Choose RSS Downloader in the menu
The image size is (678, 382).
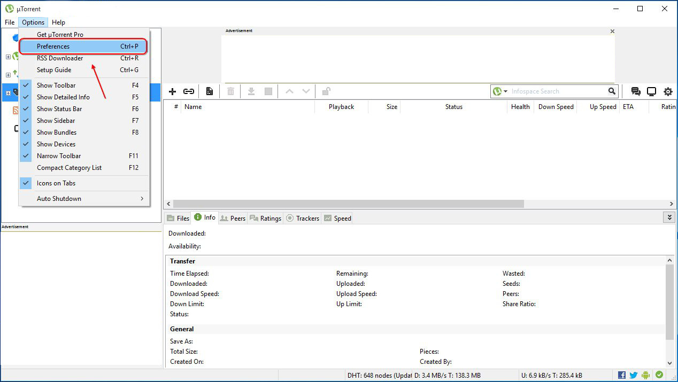click(84, 58)
